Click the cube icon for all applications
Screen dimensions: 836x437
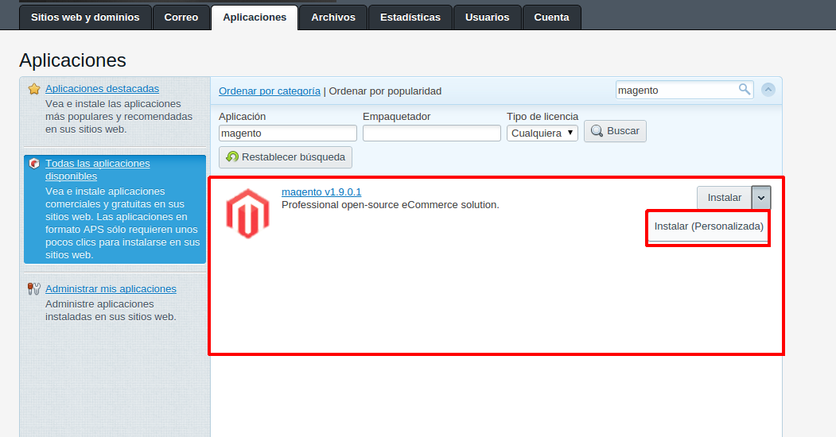click(x=34, y=164)
